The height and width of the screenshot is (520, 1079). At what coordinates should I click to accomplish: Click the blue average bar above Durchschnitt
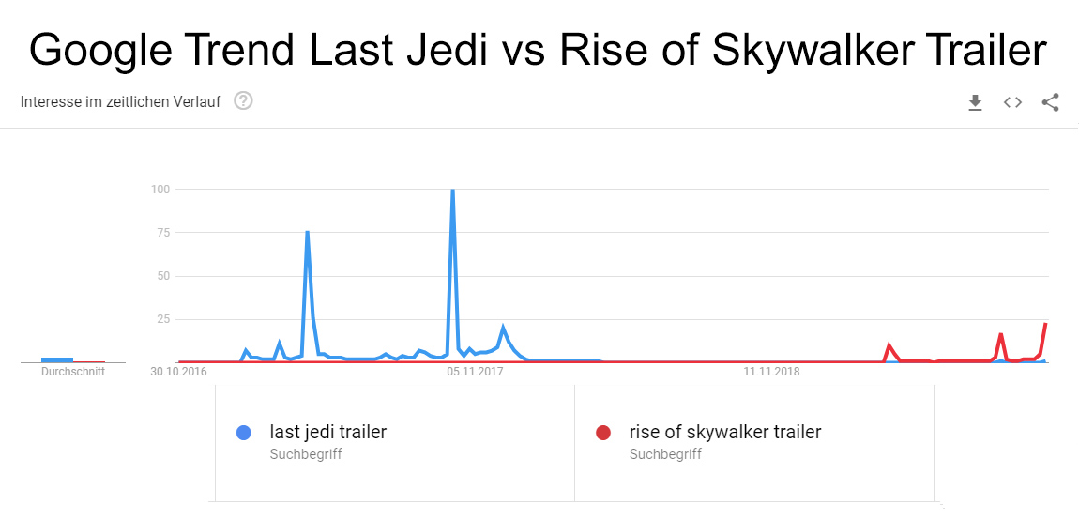(57, 359)
